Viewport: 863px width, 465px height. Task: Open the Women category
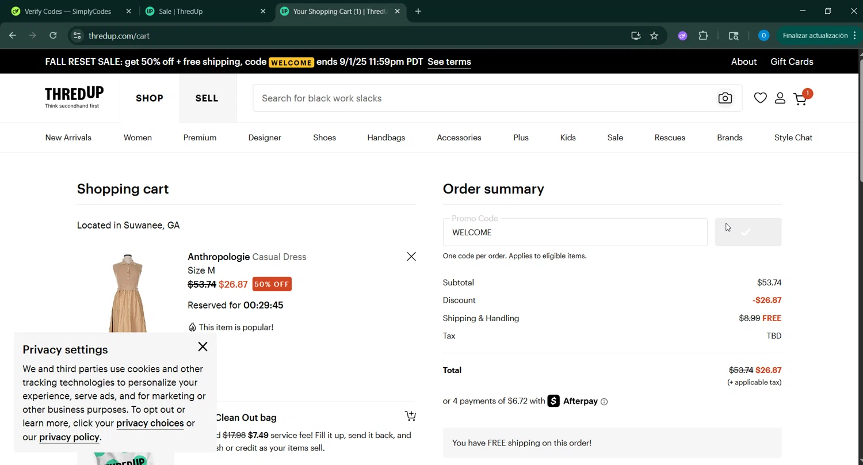point(138,138)
